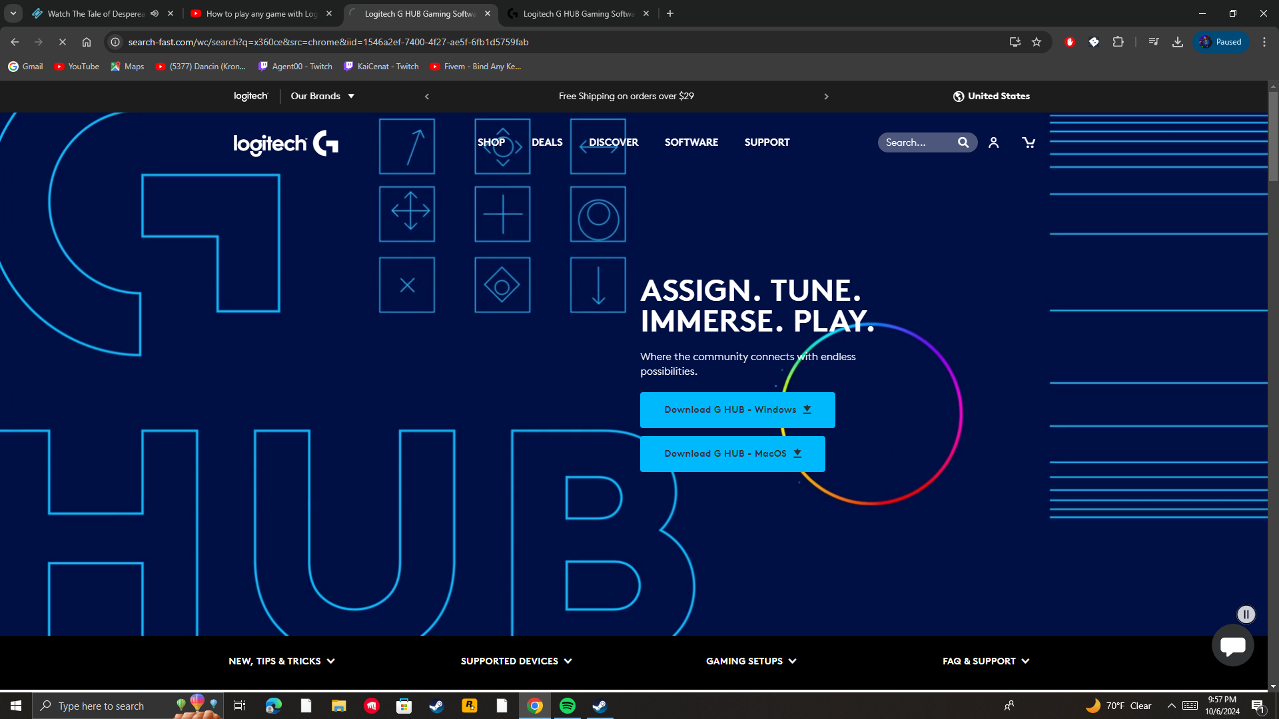Open the live chat bubble
The height and width of the screenshot is (719, 1279).
coord(1232,645)
